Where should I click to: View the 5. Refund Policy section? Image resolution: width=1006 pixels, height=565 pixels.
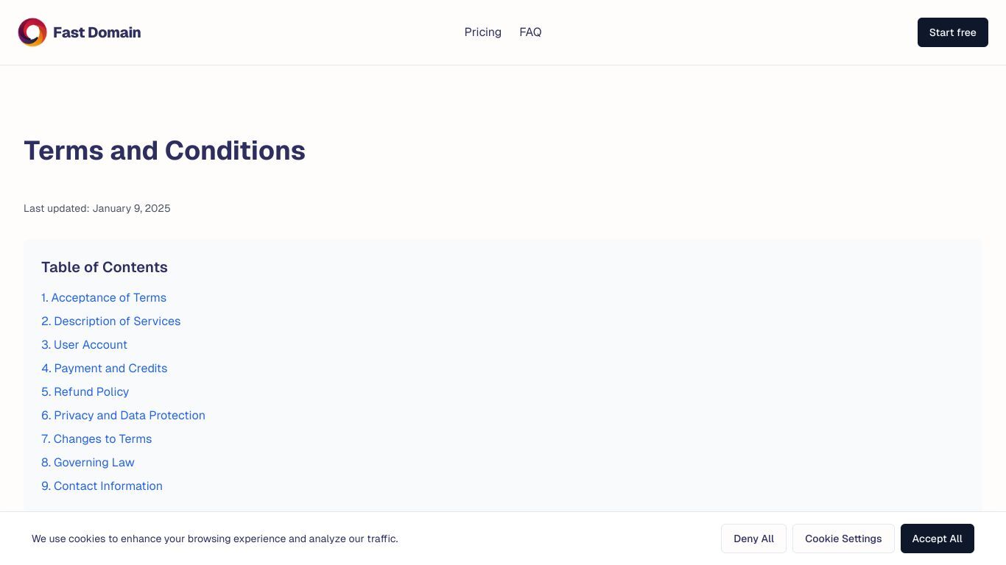click(x=85, y=392)
